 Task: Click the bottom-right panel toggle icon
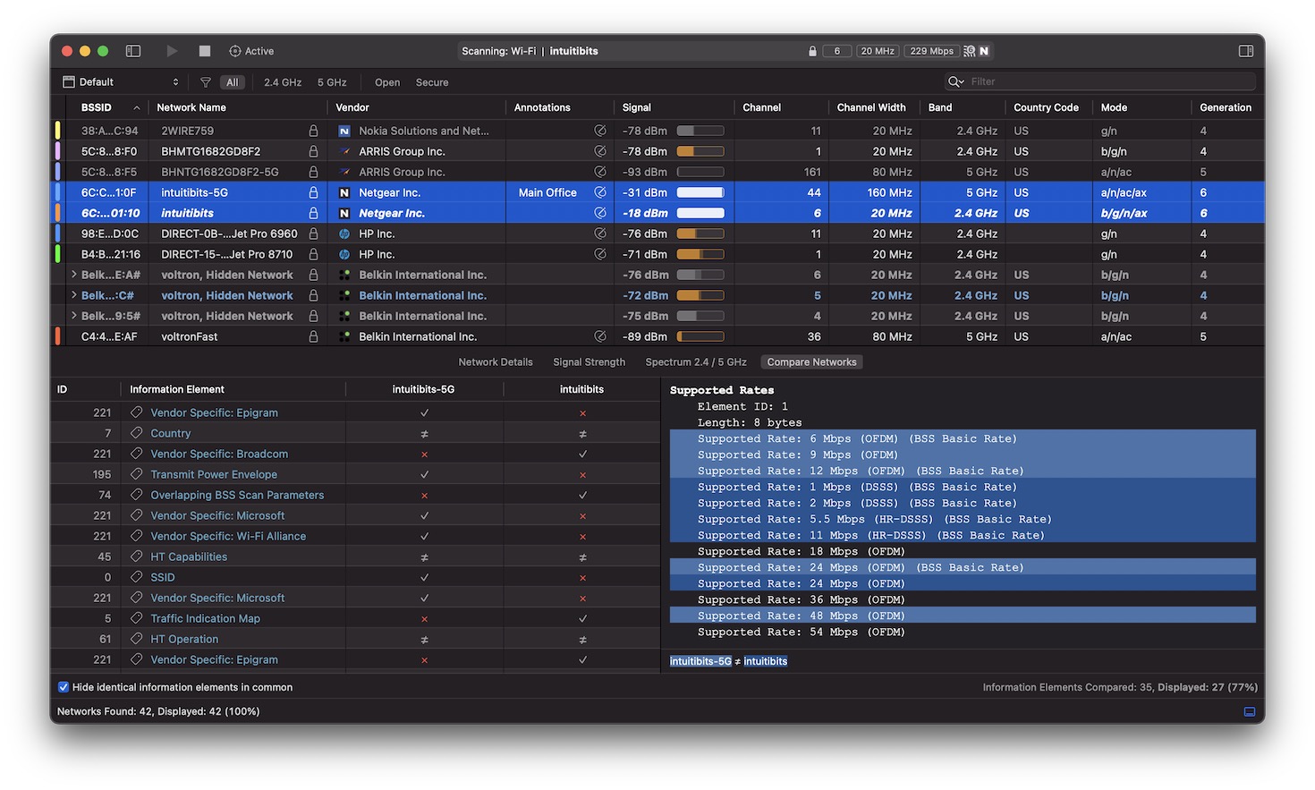click(1249, 711)
